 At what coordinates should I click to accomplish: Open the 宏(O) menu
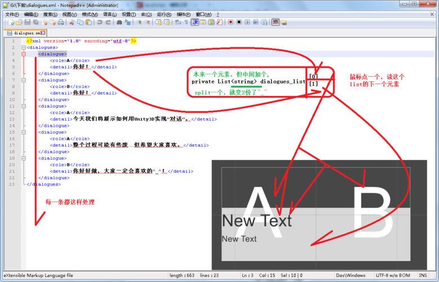pos(147,14)
